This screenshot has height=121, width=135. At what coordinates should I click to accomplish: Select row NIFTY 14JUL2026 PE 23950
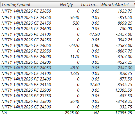click(67, 51)
